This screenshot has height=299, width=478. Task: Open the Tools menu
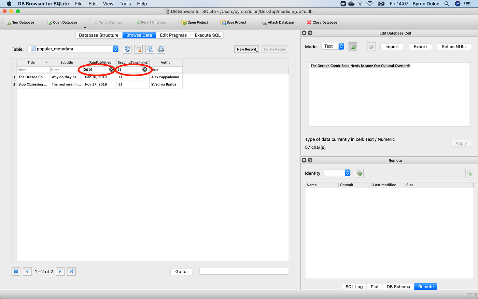pyautogui.click(x=125, y=4)
